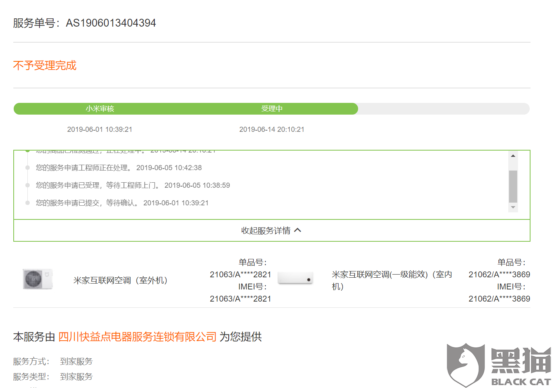Select the service order number AS1906013404394
This screenshot has height=388, width=552.
click(111, 23)
